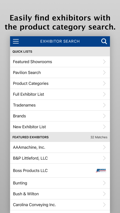Tap chevron beside New Exhibitor List
The image size is (120, 213).
[x=104, y=127]
